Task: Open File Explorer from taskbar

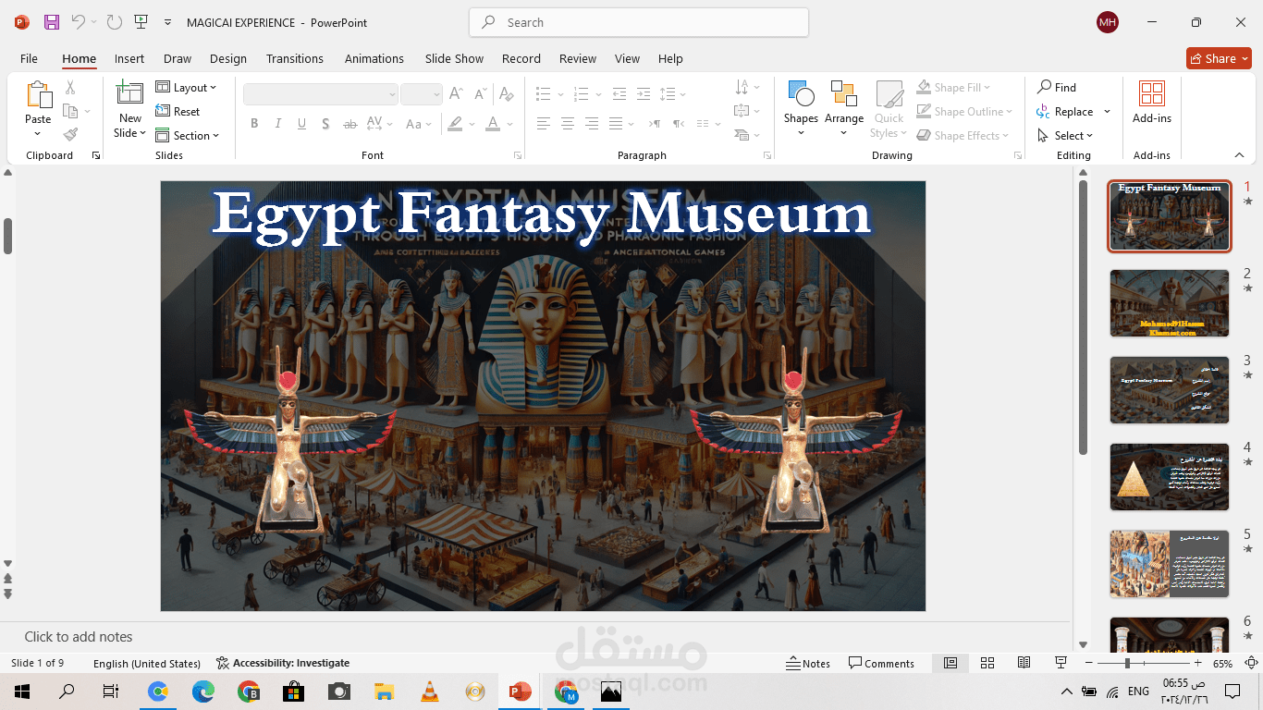Action: pyautogui.click(x=385, y=691)
